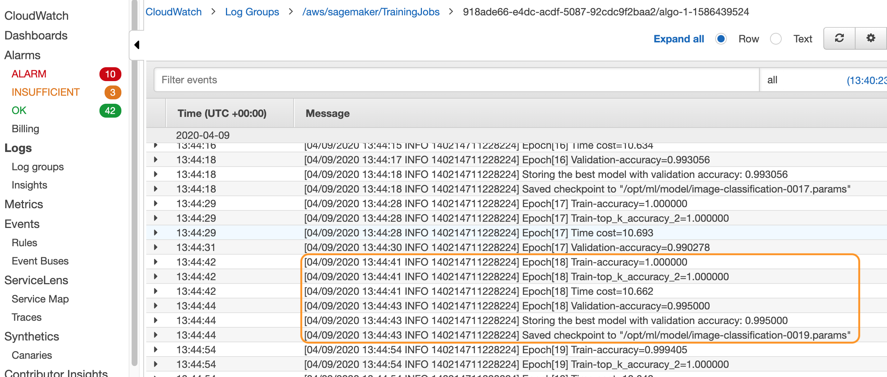
Task: Expand row Saved checkpoint image-classification-0017.params
Action: (x=156, y=189)
